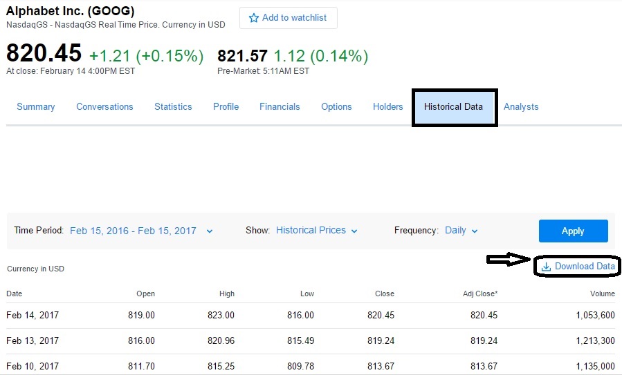The height and width of the screenshot is (375, 622).
Task: Click the chevron beside Daily
Action: [x=475, y=231]
